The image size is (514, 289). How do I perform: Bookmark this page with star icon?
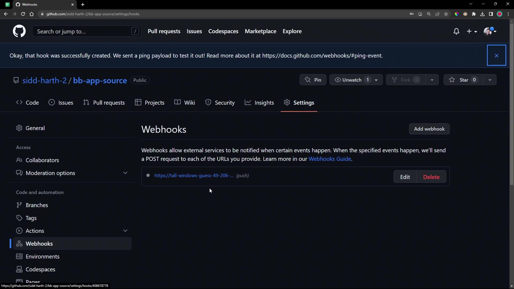pos(446,14)
